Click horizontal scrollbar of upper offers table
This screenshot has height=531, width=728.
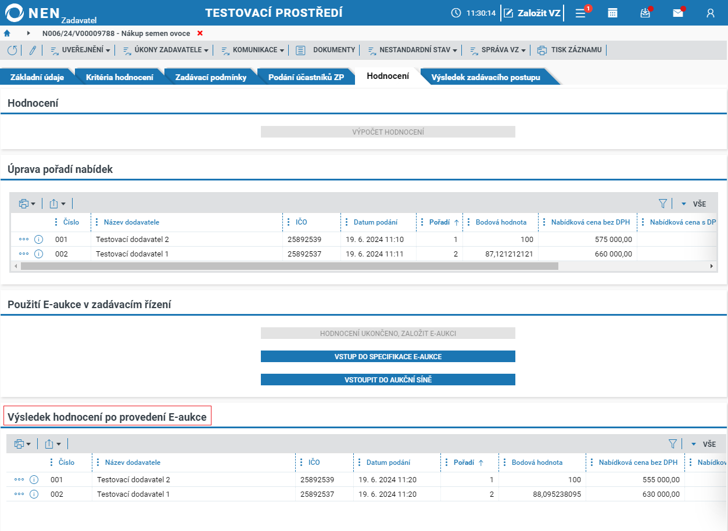[x=289, y=266]
